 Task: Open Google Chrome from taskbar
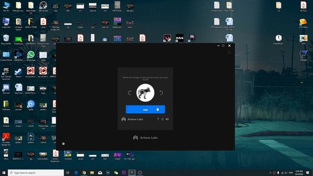click(x=84, y=173)
